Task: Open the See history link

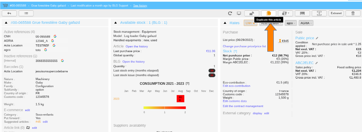Action: tap(140, 6)
